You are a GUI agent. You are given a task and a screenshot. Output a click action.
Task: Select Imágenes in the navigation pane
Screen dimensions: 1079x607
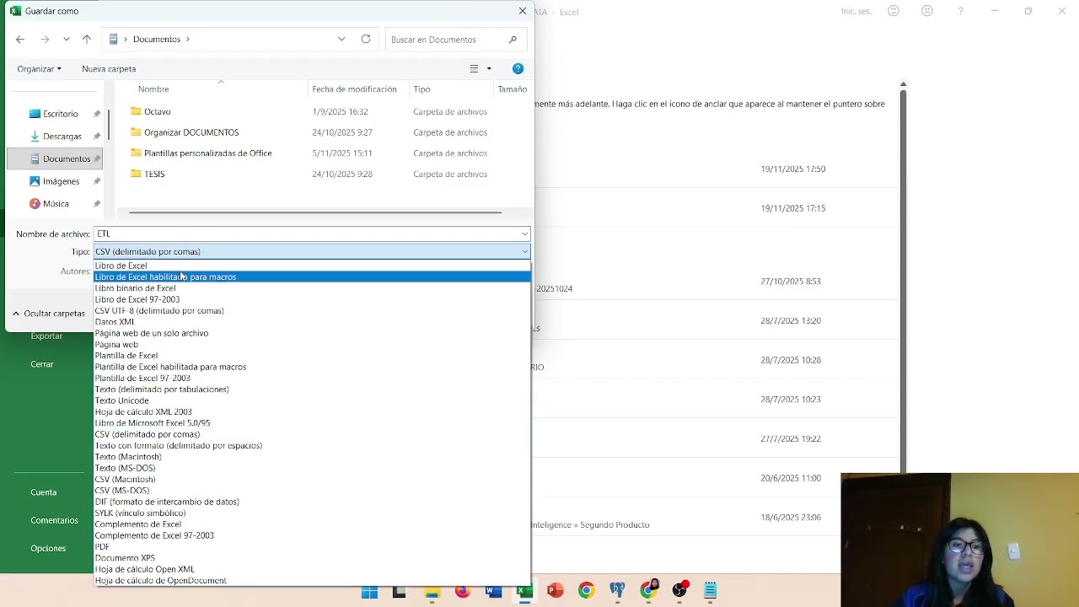61,181
